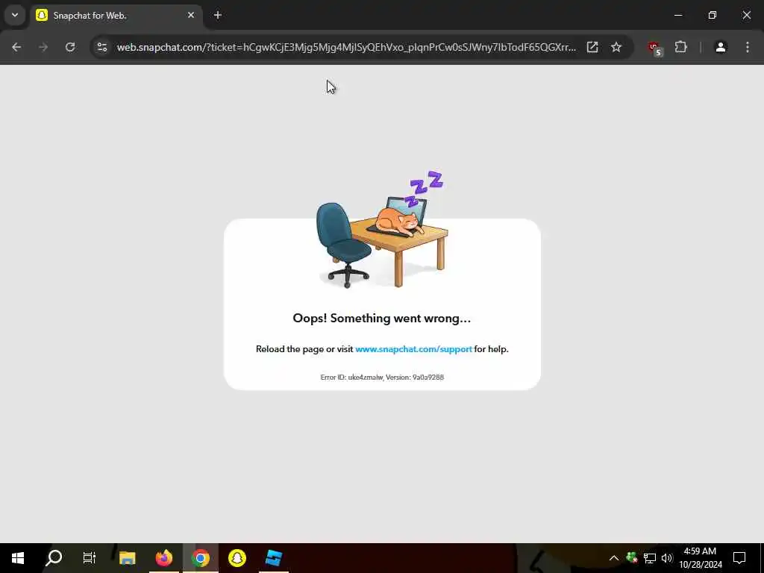The height and width of the screenshot is (573, 764).
Task: Click the green tray icon with red badge
Action: (x=632, y=557)
